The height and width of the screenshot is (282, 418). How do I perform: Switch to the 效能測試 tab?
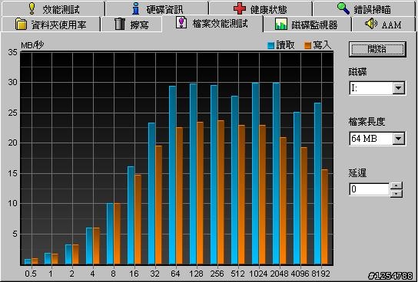click(x=53, y=8)
